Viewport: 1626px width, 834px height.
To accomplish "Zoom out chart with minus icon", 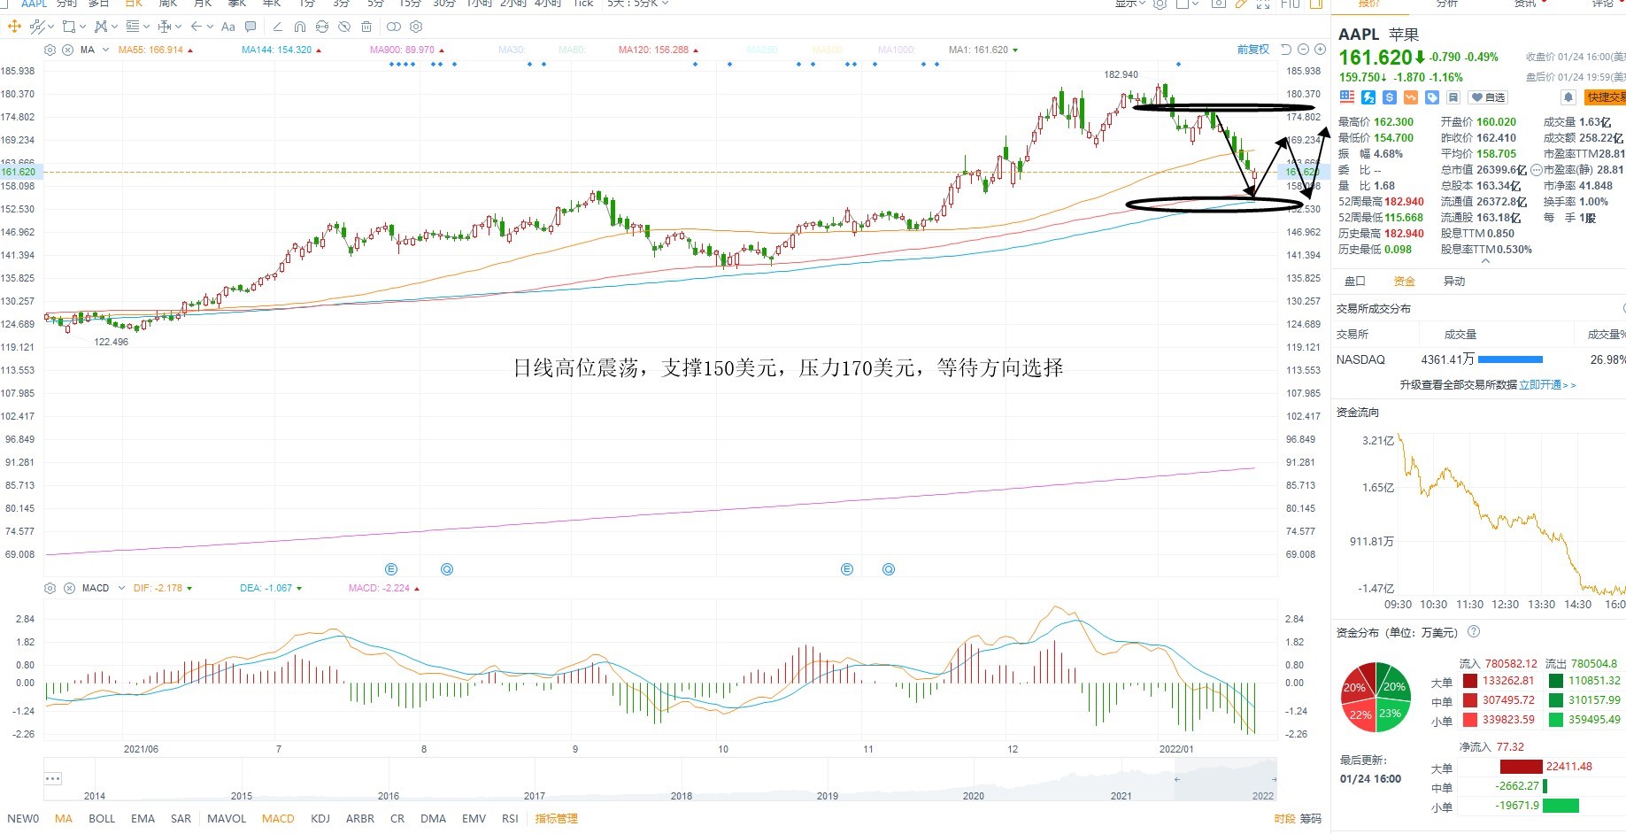I will click(1304, 50).
